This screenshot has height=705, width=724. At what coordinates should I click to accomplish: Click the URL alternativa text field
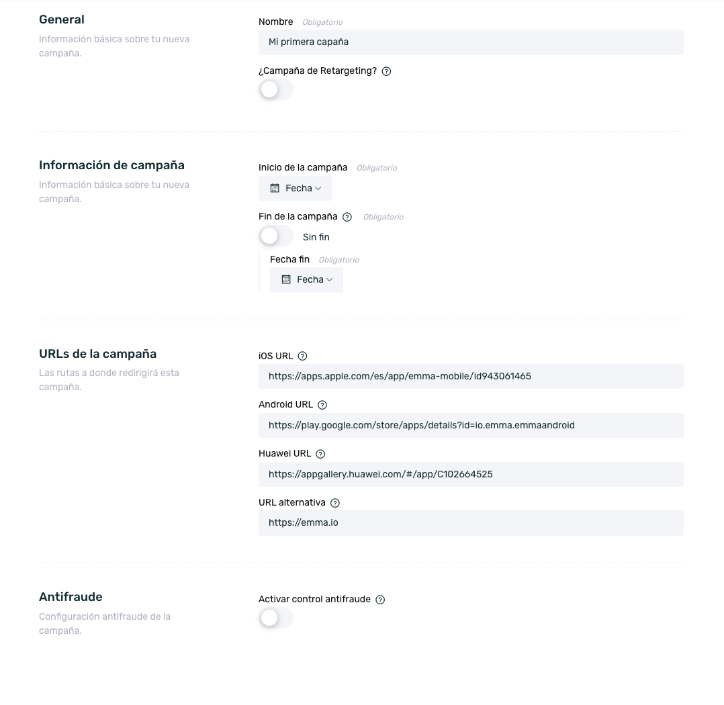(x=471, y=523)
